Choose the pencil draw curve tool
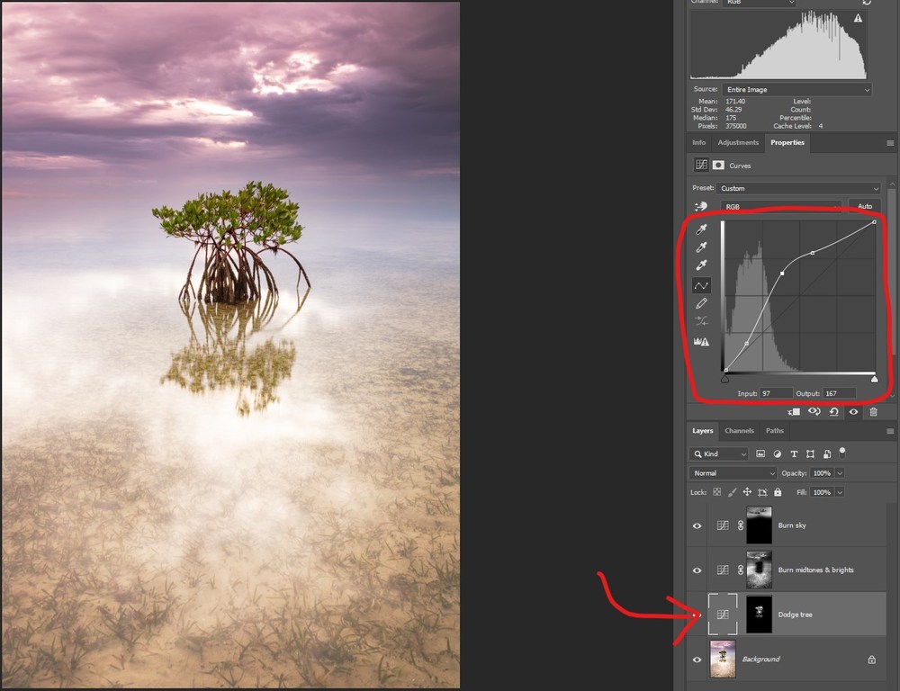The width and height of the screenshot is (900, 691). (701, 303)
